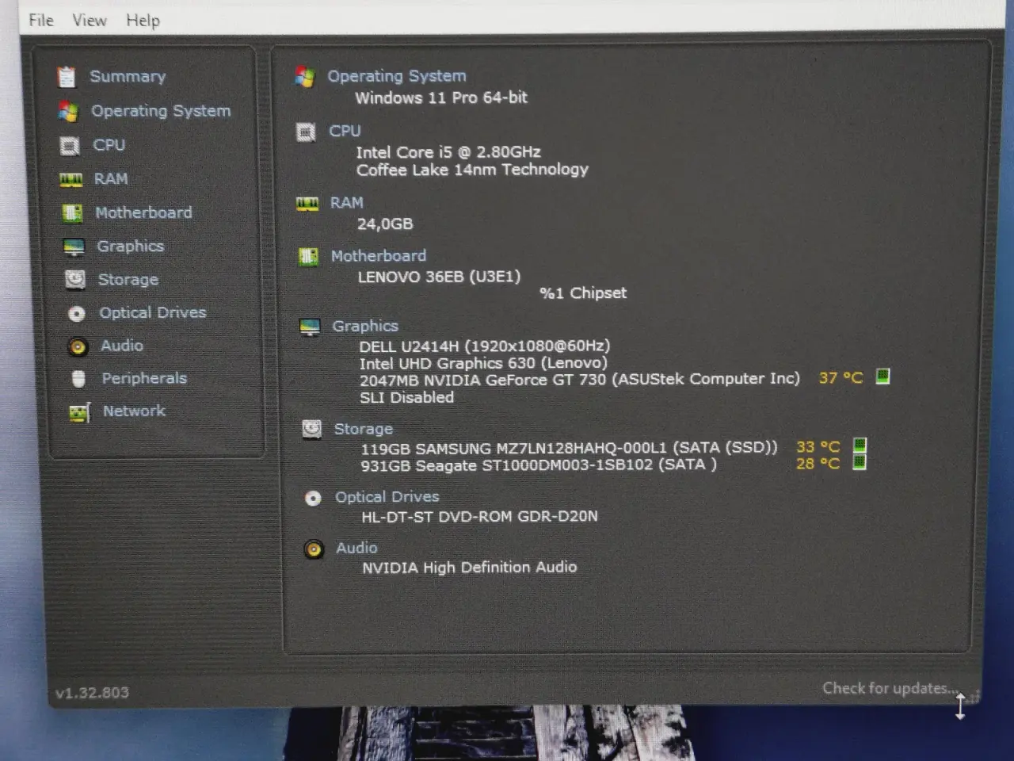
Task: Click the CPU heading link in summary
Action: (x=345, y=131)
